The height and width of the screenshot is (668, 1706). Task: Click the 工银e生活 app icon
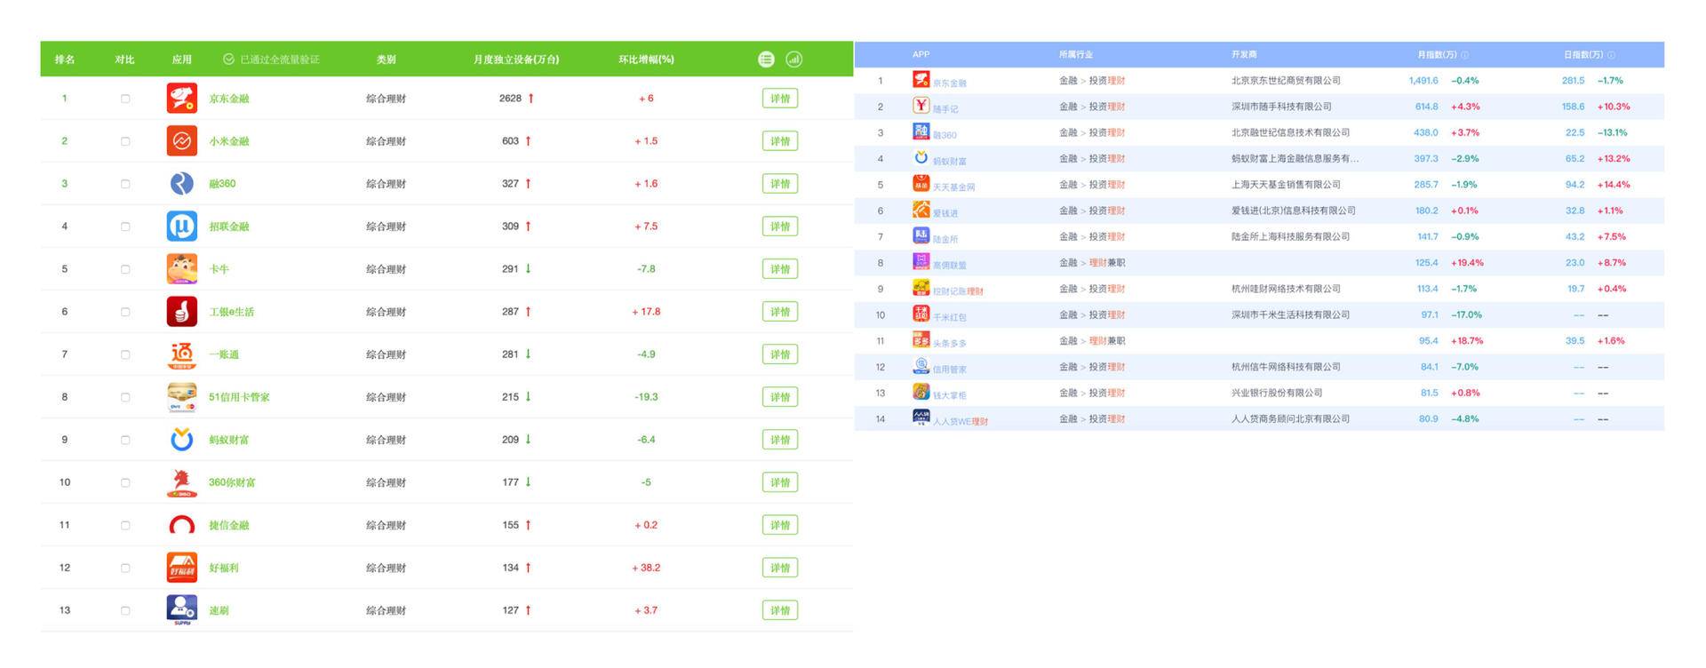[x=182, y=311]
